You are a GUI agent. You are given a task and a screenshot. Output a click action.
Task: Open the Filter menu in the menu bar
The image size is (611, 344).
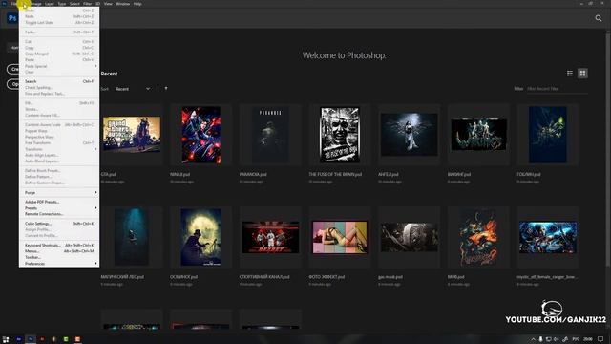point(87,4)
